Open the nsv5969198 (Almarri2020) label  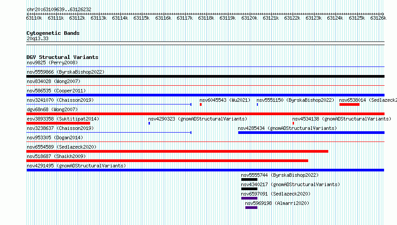click(277, 203)
